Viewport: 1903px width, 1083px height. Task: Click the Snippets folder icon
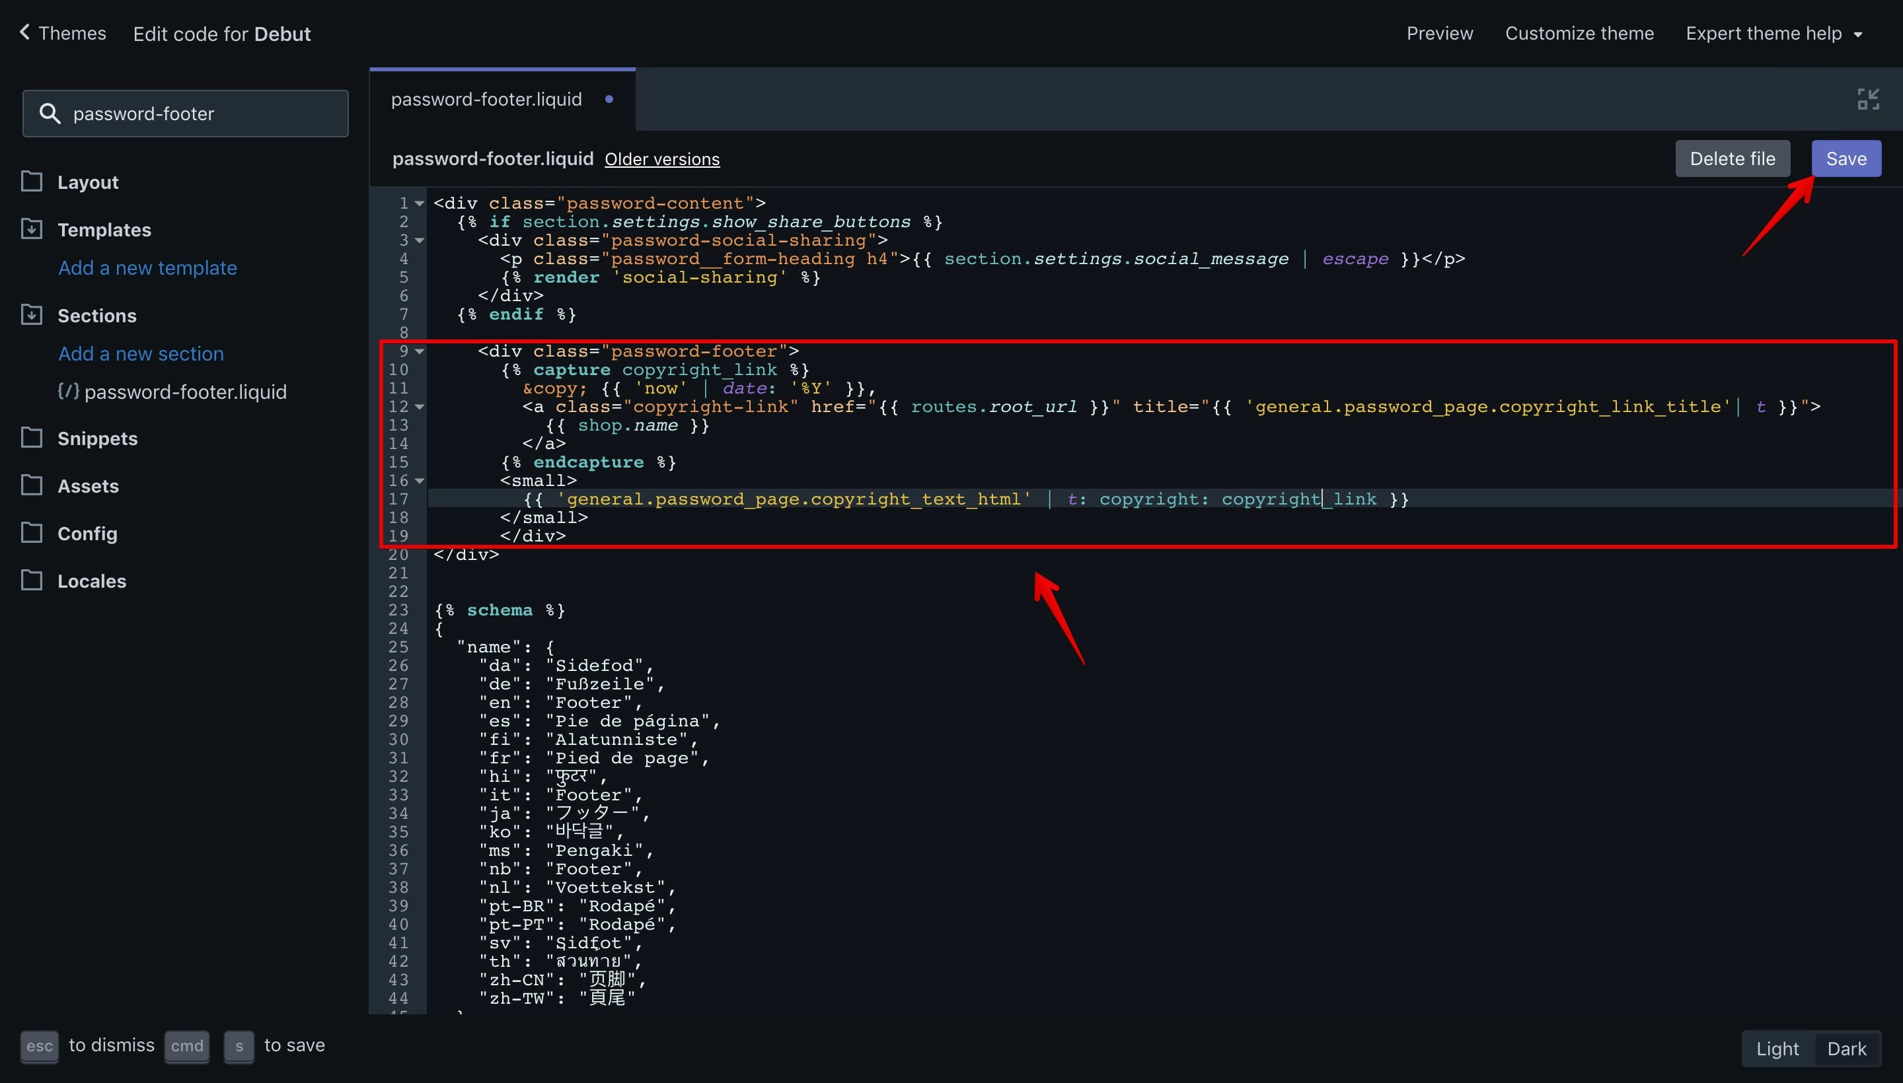[31, 437]
